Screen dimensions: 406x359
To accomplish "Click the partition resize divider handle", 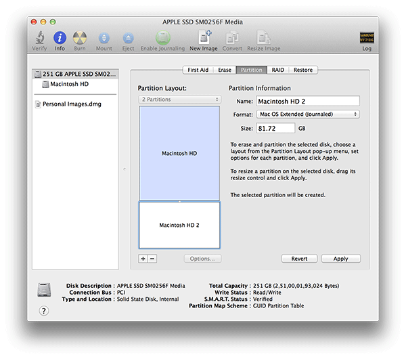I will tap(179, 202).
